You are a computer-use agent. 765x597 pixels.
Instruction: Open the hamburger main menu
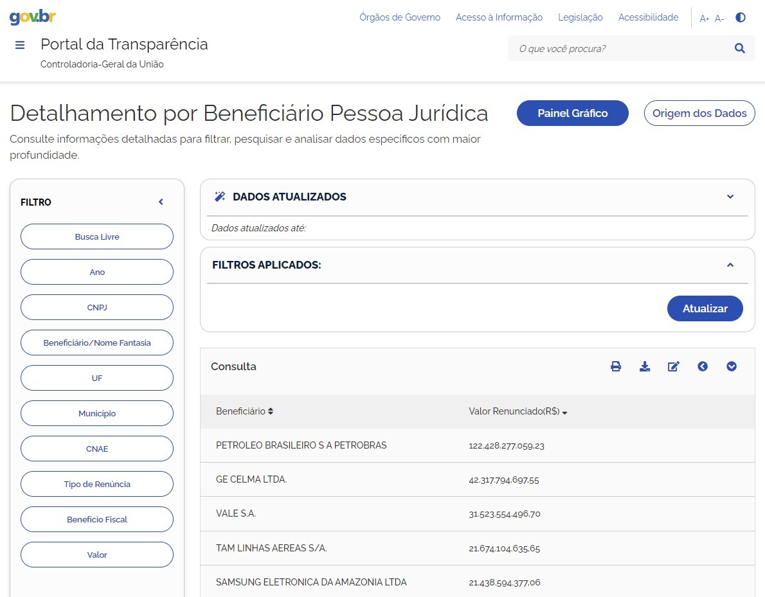[20, 46]
